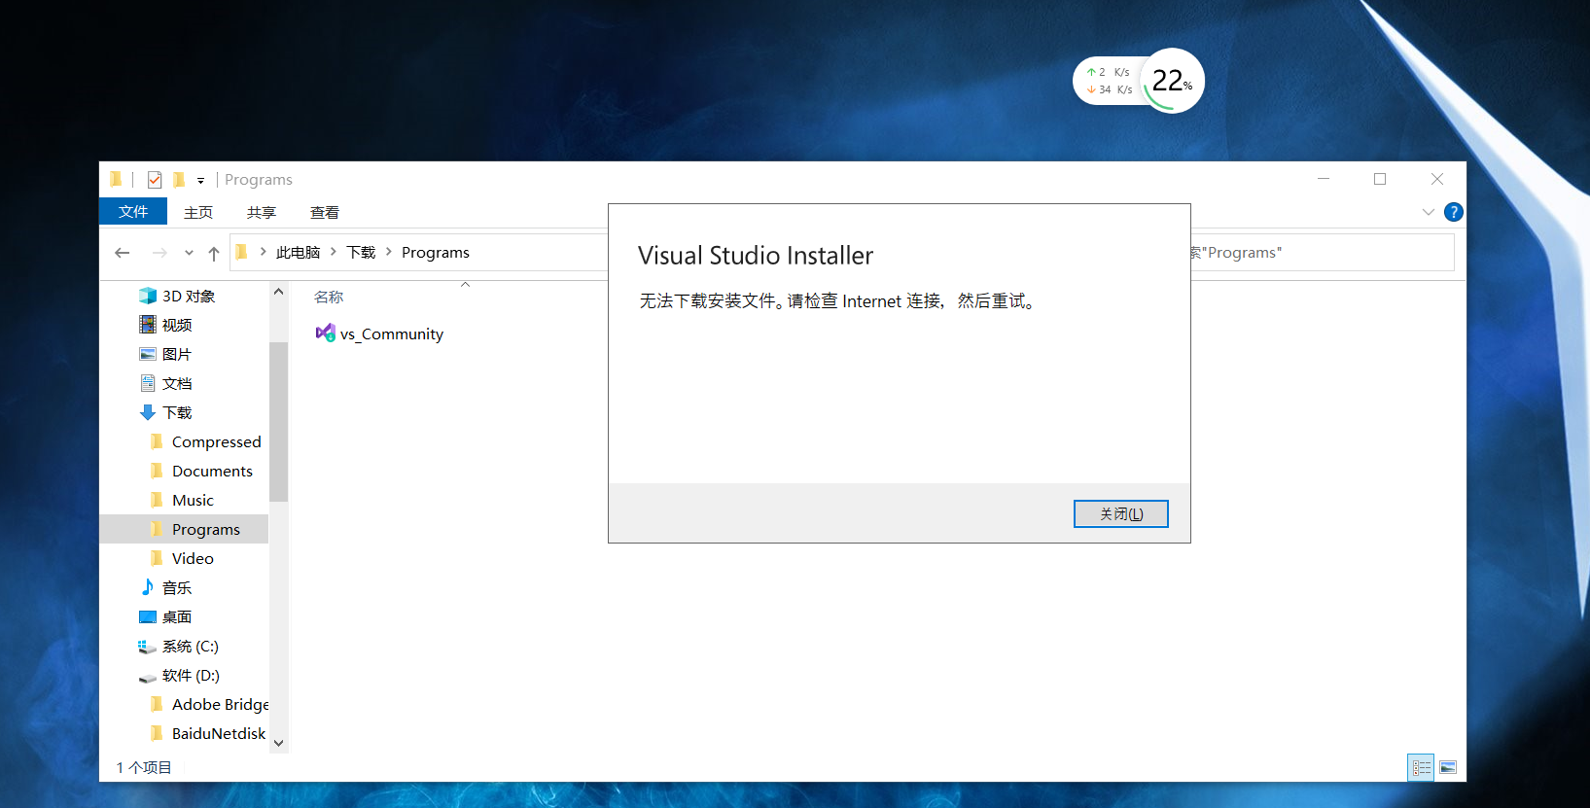Expand the ribbon chevron
This screenshot has height=808, width=1590.
click(x=1428, y=212)
